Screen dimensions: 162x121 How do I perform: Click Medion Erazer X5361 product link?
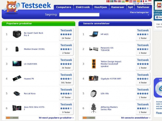coord(34,49)
